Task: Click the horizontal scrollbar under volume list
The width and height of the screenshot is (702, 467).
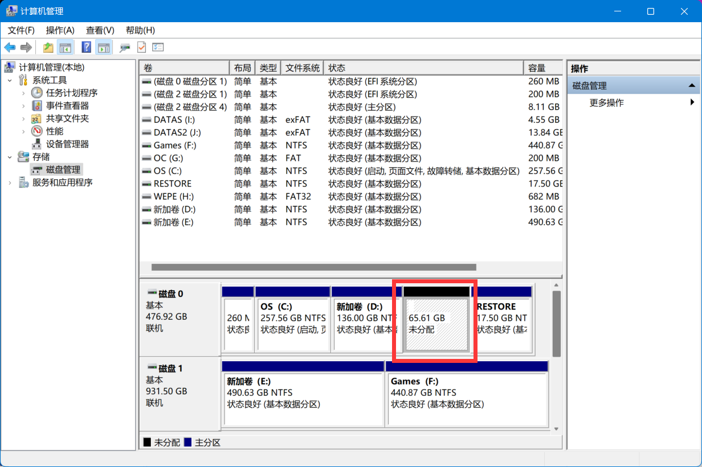Action: 313,267
